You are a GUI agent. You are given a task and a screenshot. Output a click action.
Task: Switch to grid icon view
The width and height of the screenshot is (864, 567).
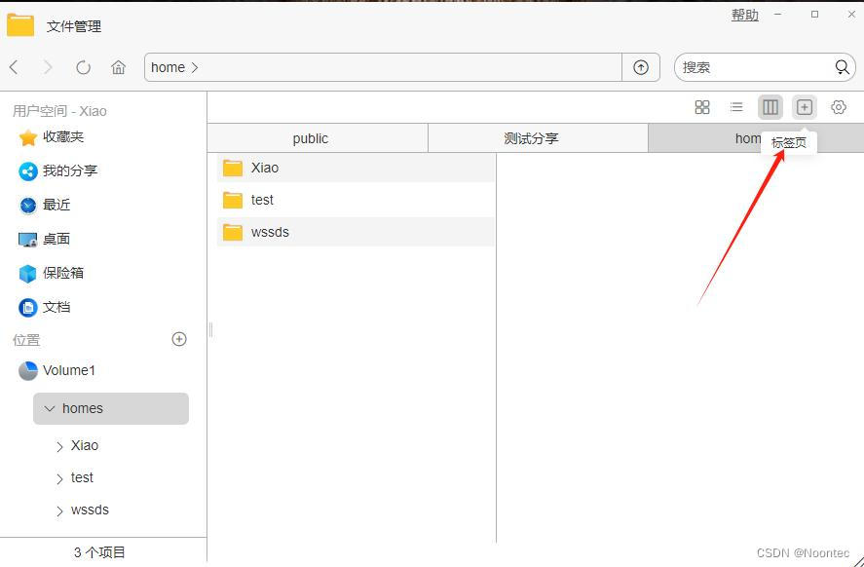702,107
